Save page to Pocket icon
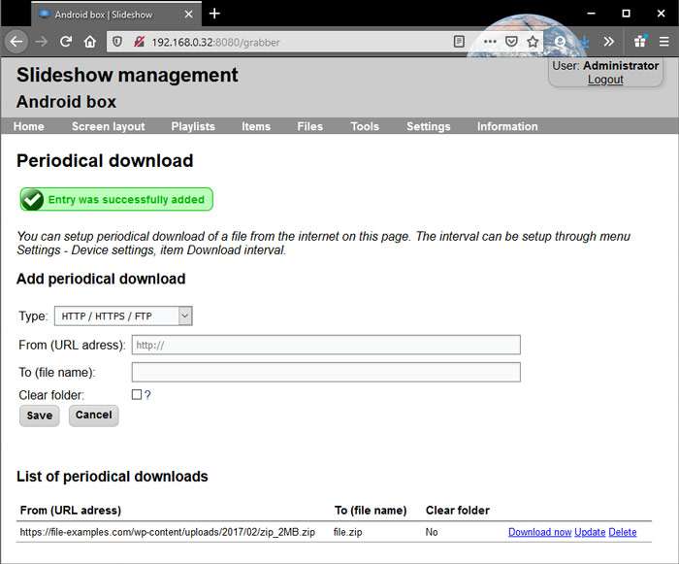679x564 pixels. [511, 42]
